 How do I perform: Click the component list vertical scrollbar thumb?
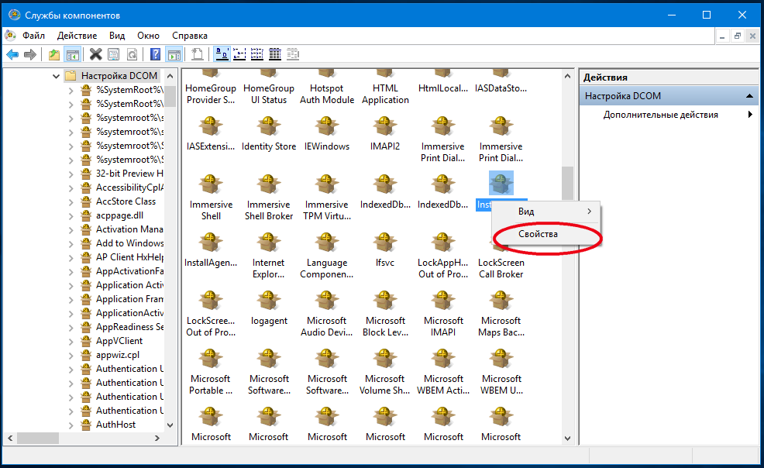567,183
